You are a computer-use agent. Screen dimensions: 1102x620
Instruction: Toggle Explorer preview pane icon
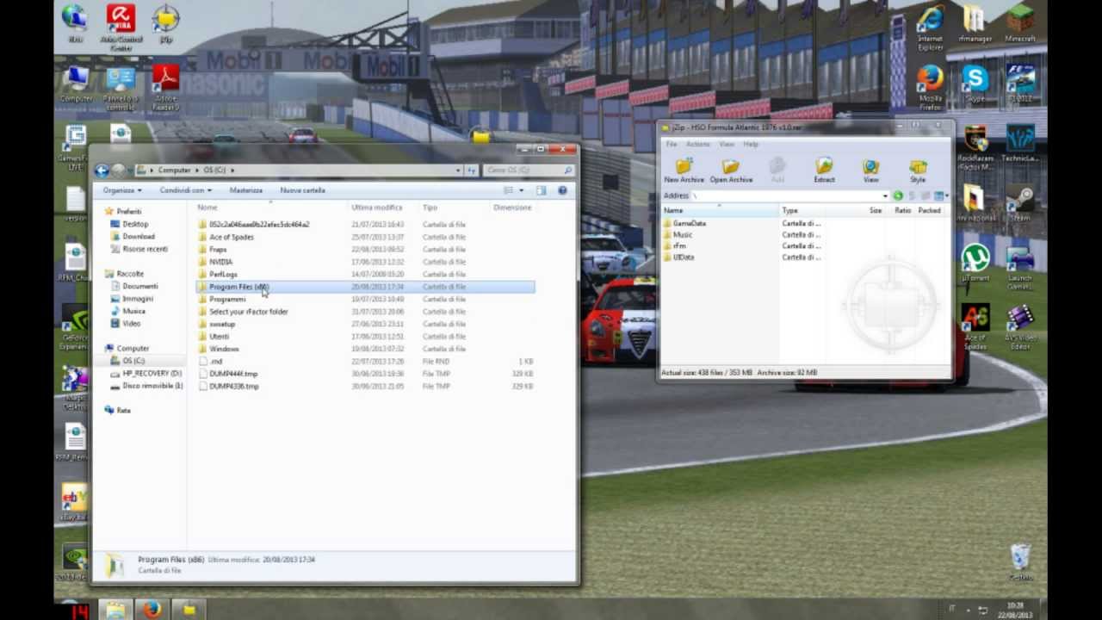pos(542,190)
